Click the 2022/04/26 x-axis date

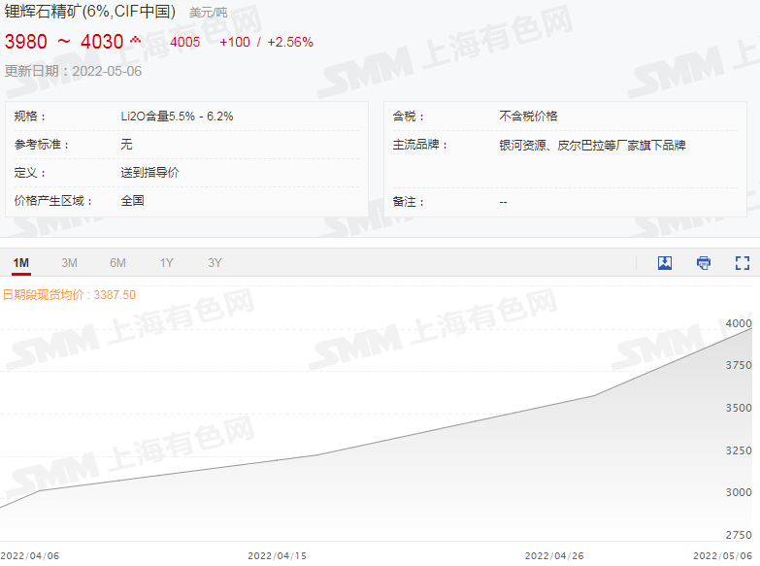554,556
